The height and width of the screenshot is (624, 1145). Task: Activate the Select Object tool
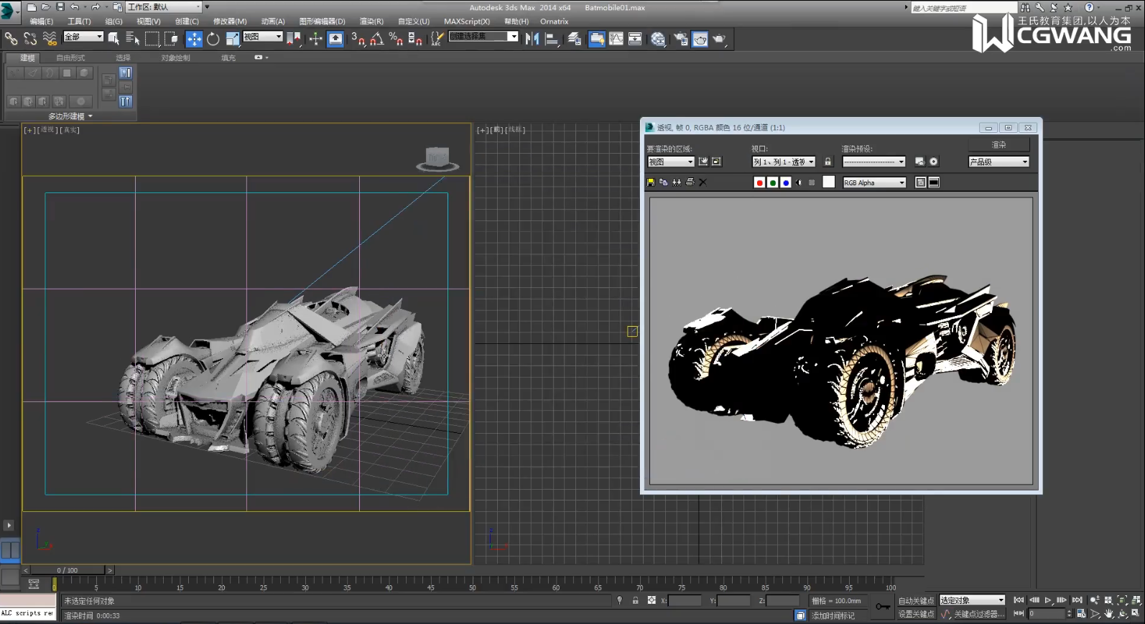[x=113, y=39]
